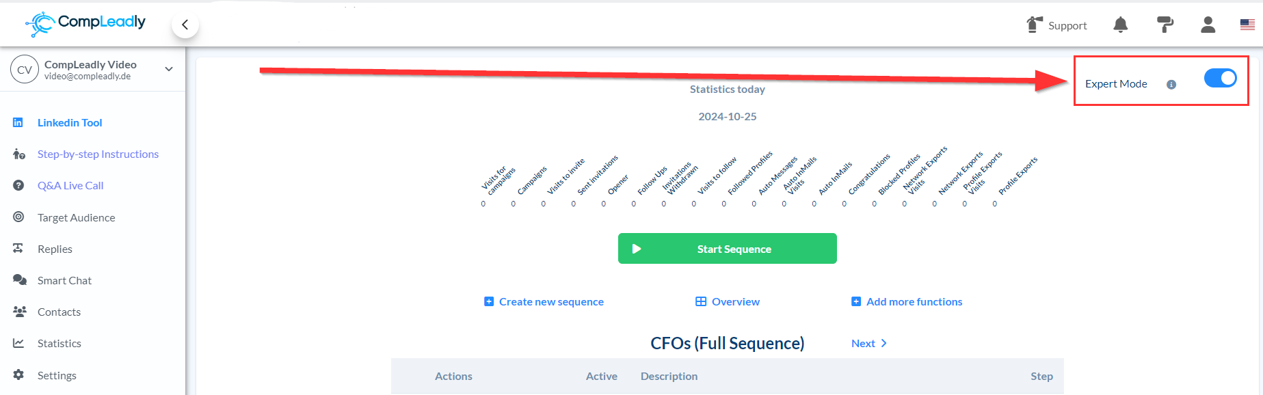Open Target Audience in the sidebar

[x=76, y=217]
